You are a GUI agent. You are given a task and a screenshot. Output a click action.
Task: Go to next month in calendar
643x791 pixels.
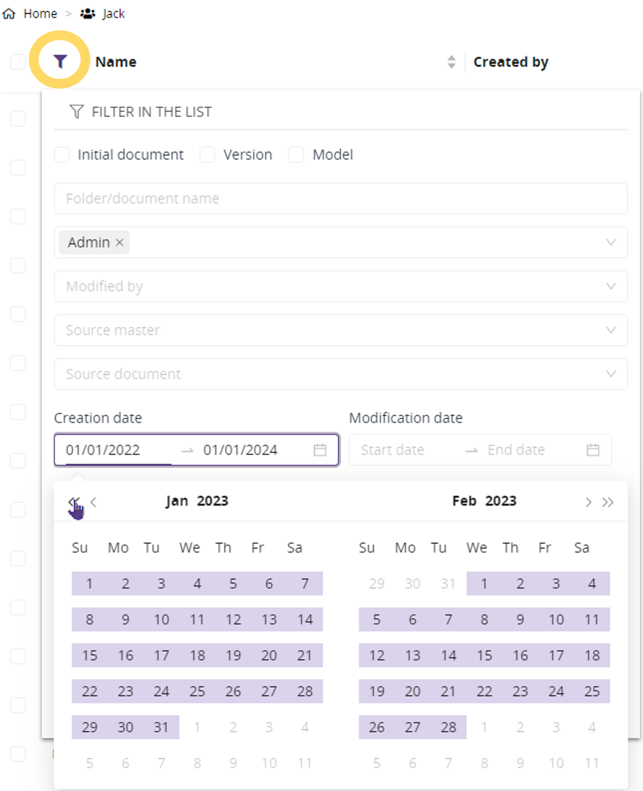[x=588, y=502]
